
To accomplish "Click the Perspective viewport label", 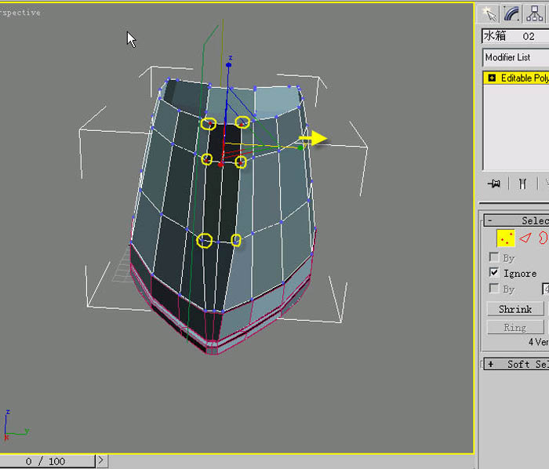I will click(20, 13).
